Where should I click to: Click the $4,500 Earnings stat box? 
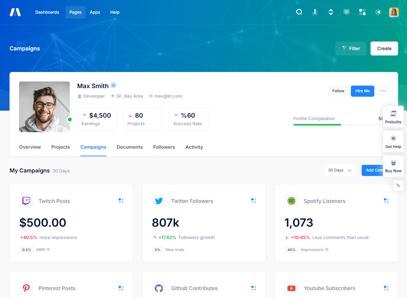click(x=97, y=119)
